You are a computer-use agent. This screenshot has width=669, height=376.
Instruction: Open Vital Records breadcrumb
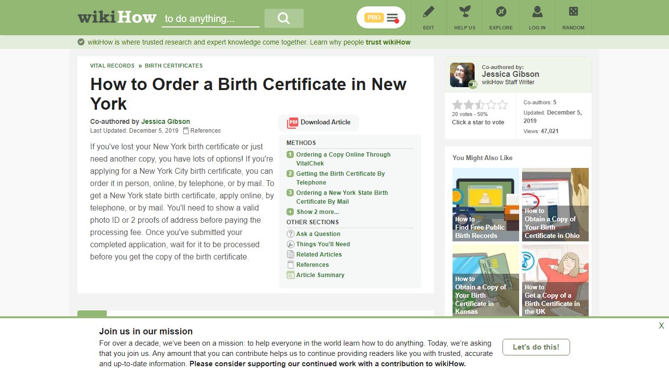(x=112, y=66)
